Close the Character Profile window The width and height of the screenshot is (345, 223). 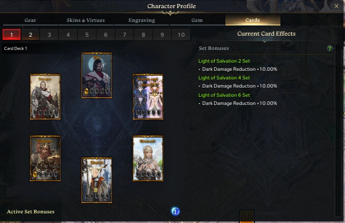(336, 6)
